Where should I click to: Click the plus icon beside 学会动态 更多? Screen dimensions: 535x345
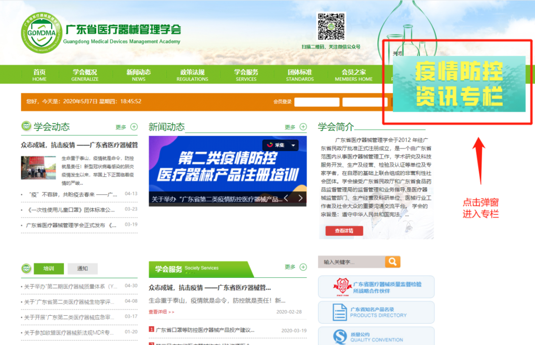click(134, 127)
